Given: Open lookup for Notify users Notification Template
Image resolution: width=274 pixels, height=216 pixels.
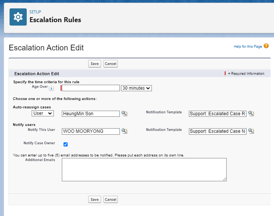Looking at the screenshot, I should (x=251, y=131).
